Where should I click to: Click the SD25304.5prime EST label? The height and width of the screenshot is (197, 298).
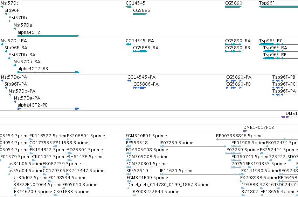point(85,150)
